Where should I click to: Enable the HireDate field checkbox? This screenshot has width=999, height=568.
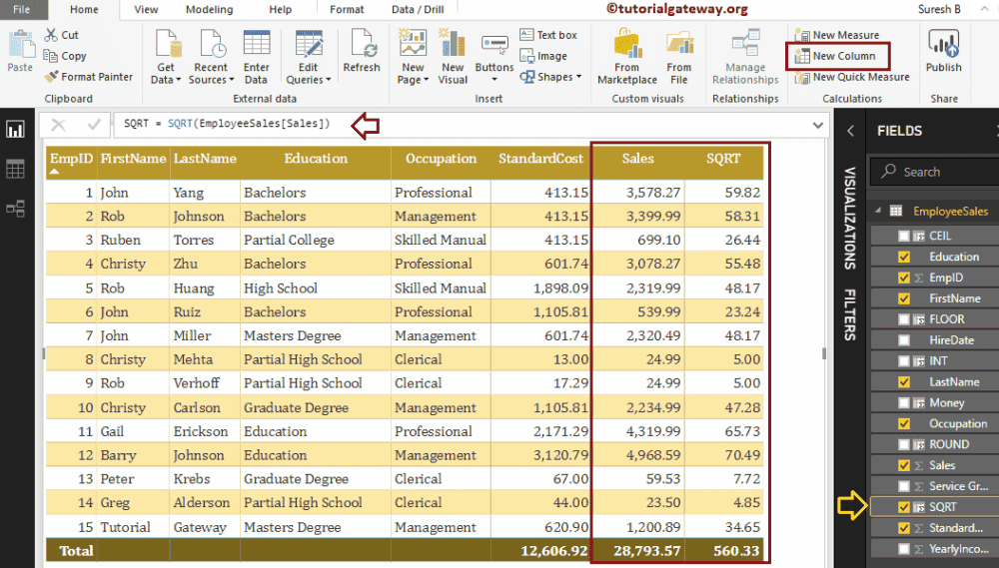[x=904, y=340]
